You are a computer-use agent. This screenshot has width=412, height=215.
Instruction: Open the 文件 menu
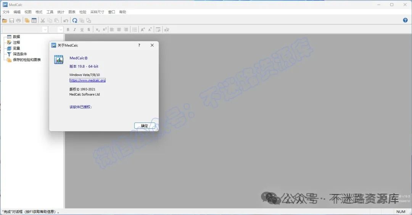tap(6, 12)
